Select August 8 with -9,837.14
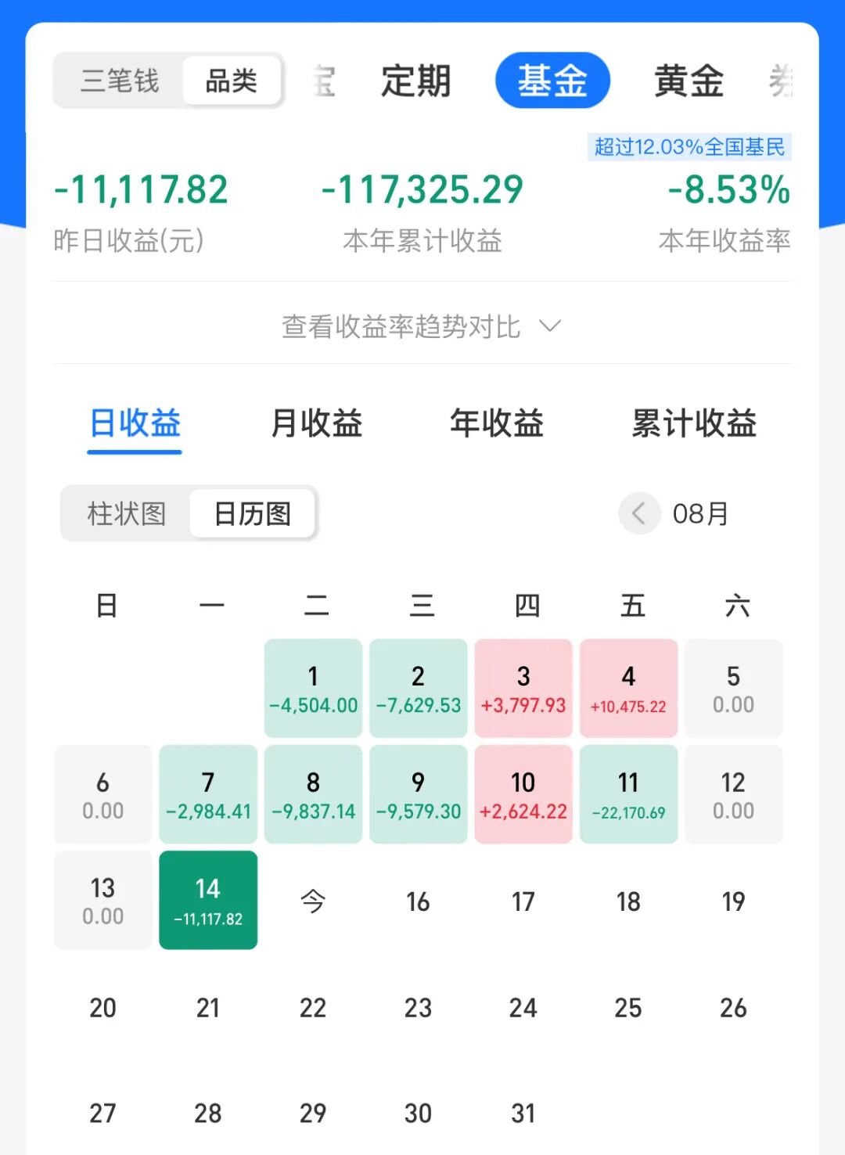This screenshot has width=845, height=1155. 313,794
